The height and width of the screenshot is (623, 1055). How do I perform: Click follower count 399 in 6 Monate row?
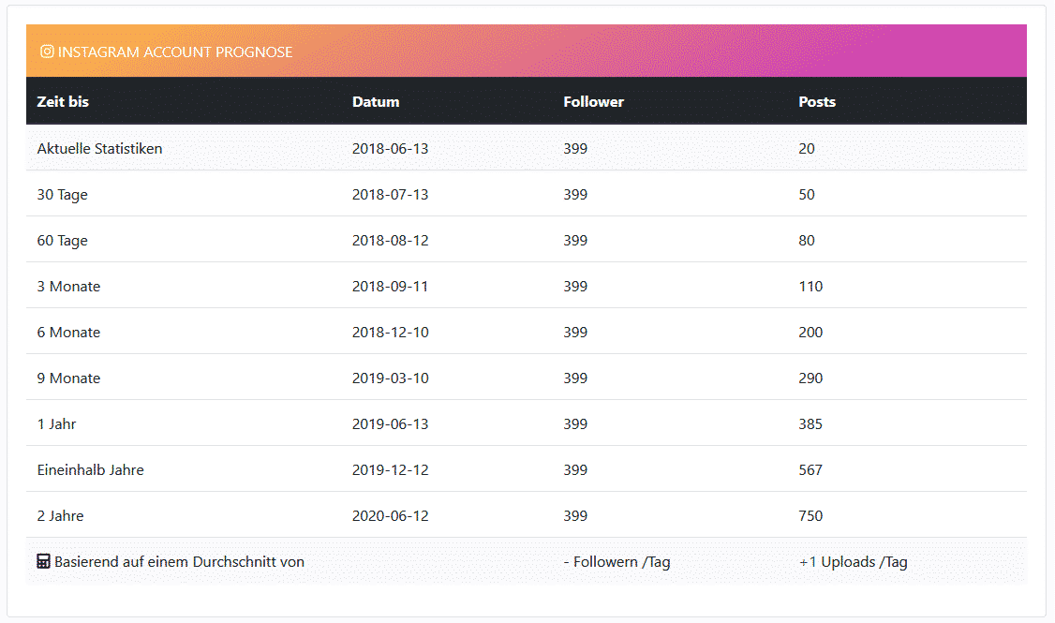pos(575,332)
